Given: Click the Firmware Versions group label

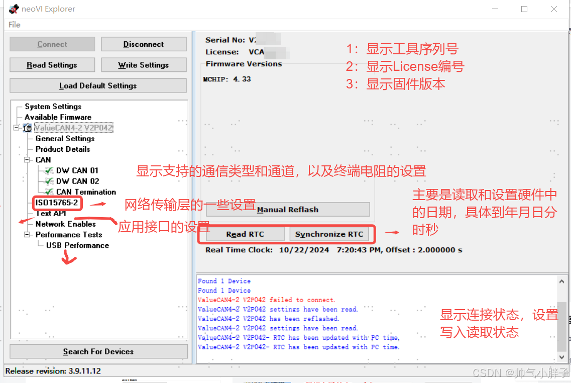Looking at the screenshot, I should (244, 64).
